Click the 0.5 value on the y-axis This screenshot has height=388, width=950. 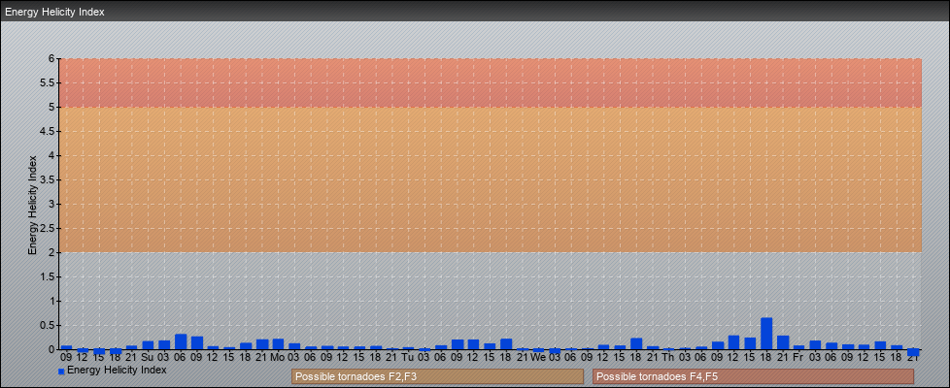point(49,325)
